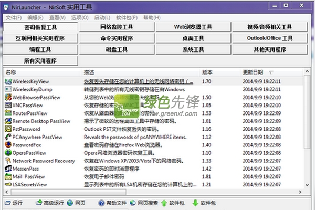Click the horizontal scrollbar thumb
315x210 pixels.
click(x=68, y=192)
